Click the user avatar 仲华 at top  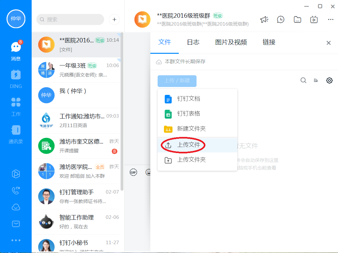[x=16, y=19]
